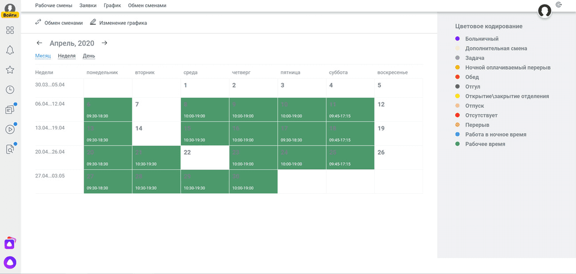The image size is (576, 274).
Task: Open favorites star in sidebar
Action: coord(10,70)
